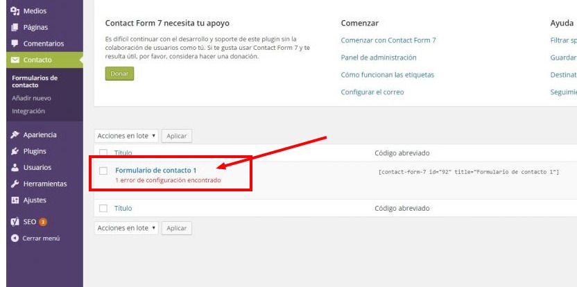The height and width of the screenshot is (287, 577).
Task: Open the Comentarios menu
Action: click(44, 44)
